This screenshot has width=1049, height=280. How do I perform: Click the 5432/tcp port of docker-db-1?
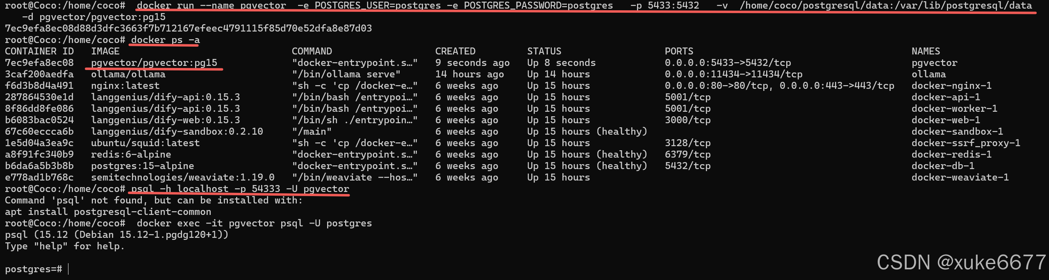pyautogui.click(x=688, y=166)
